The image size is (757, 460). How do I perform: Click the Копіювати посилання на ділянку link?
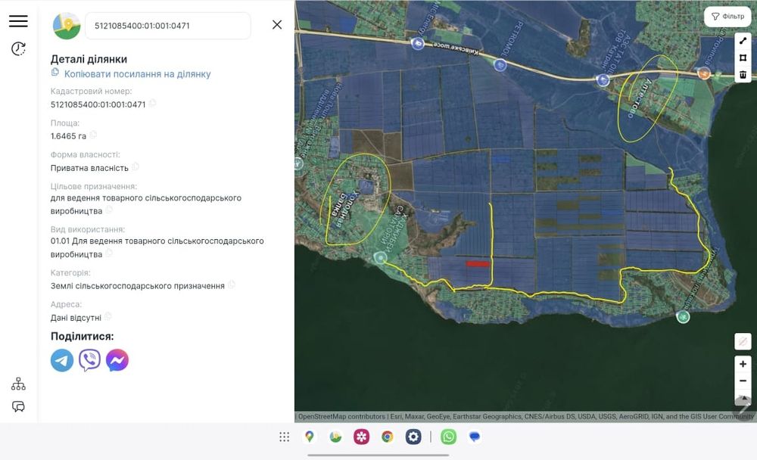[137, 74]
